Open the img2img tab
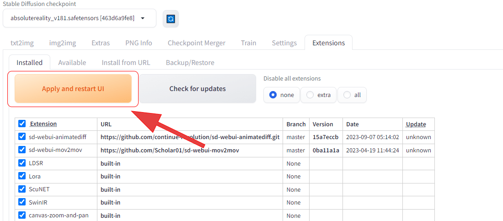503x221 pixels. click(x=63, y=43)
